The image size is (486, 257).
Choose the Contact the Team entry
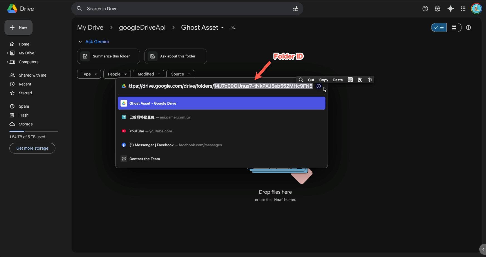[222, 159]
